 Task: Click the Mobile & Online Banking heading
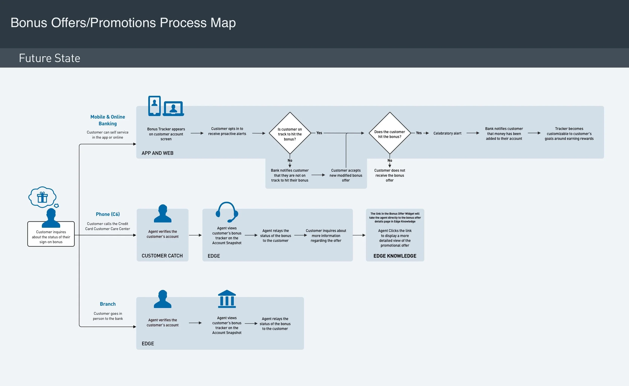tap(108, 120)
